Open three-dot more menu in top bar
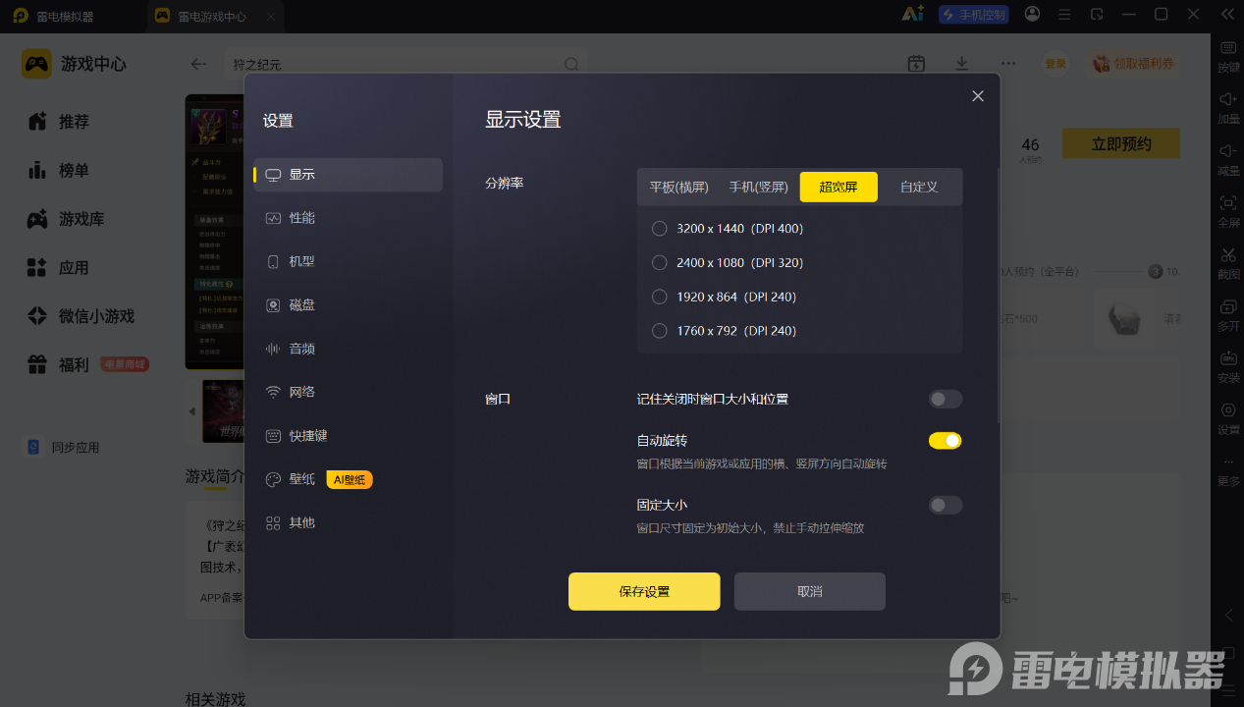This screenshot has width=1244, height=707. (1008, 64)
